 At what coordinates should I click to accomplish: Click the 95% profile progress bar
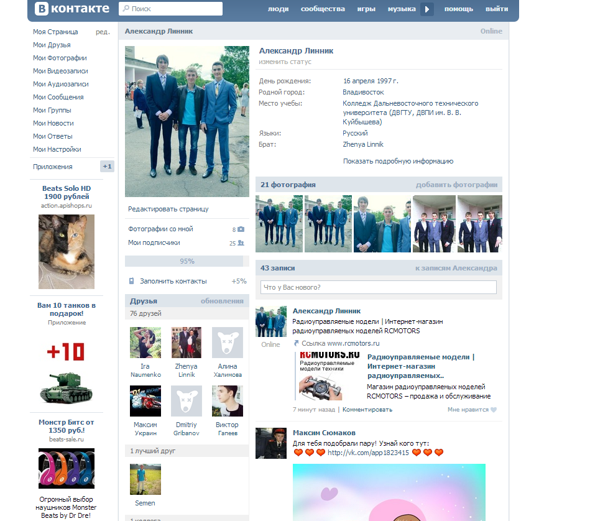point(187,261)
